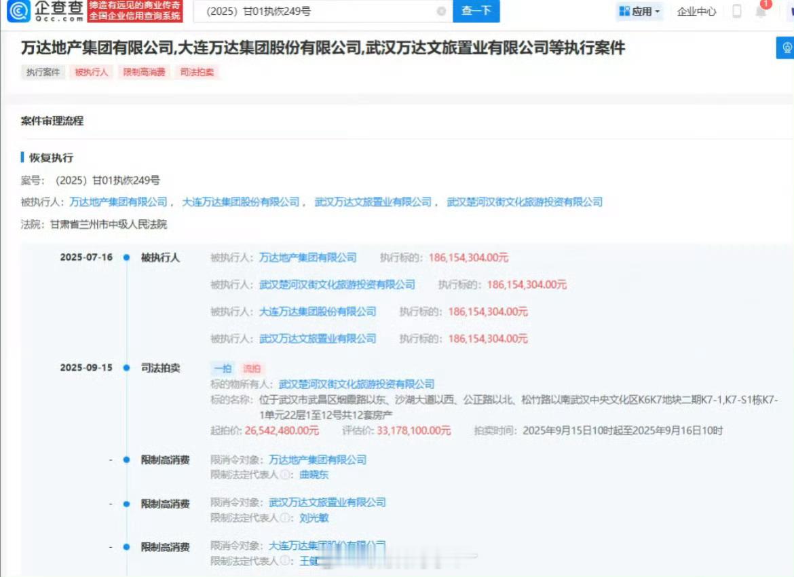The image size is (794, 577).
Task: Click the page title 万达地产集团有限公司等执行案件
Action: coord(323,48)
